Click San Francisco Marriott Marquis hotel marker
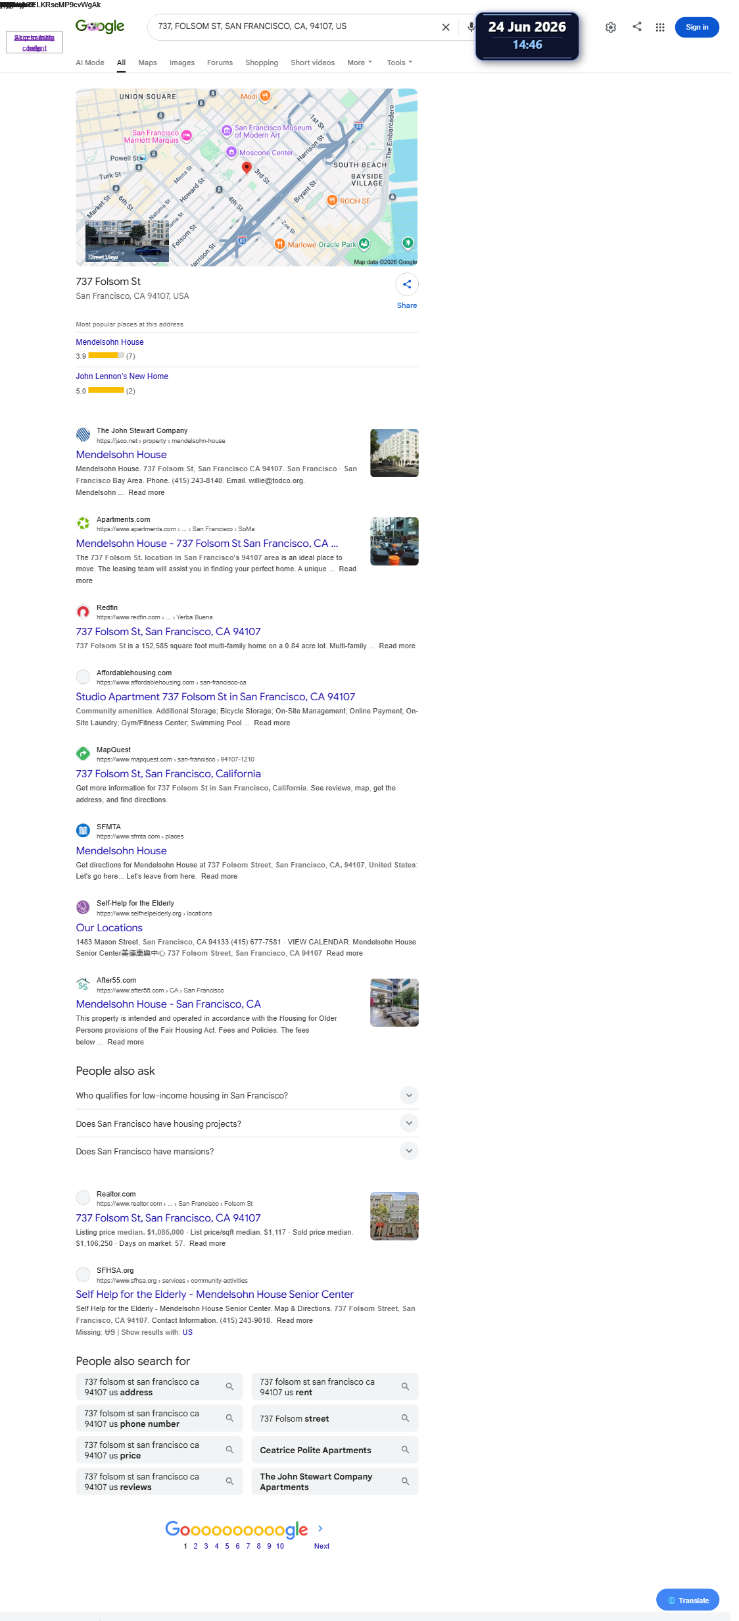Image resolution: width=739 pixels, height=1621 pixels. (x=187, y=136)
